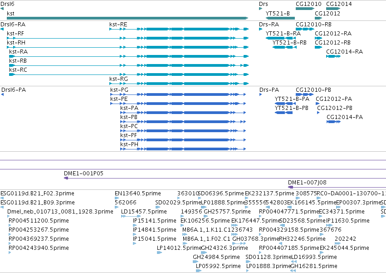The width and height of the screenshot is (386, 273).
Task: Click EST EK245044.5prime
Action: 322,253
